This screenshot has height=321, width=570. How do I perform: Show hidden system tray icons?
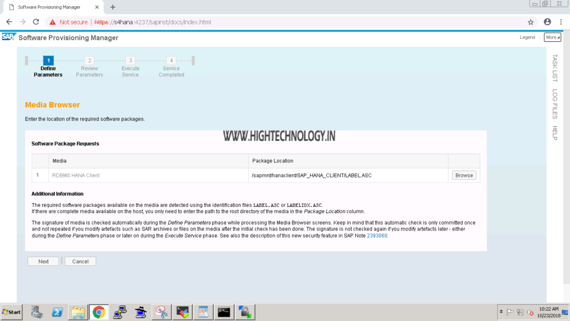coord(501,312)
